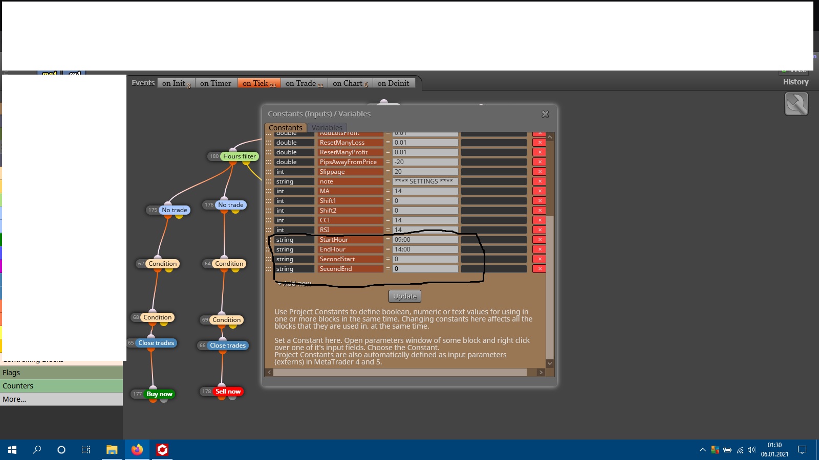Remove the note constant with red X
The height and width of the screenshot is (460, 819).
539,181
